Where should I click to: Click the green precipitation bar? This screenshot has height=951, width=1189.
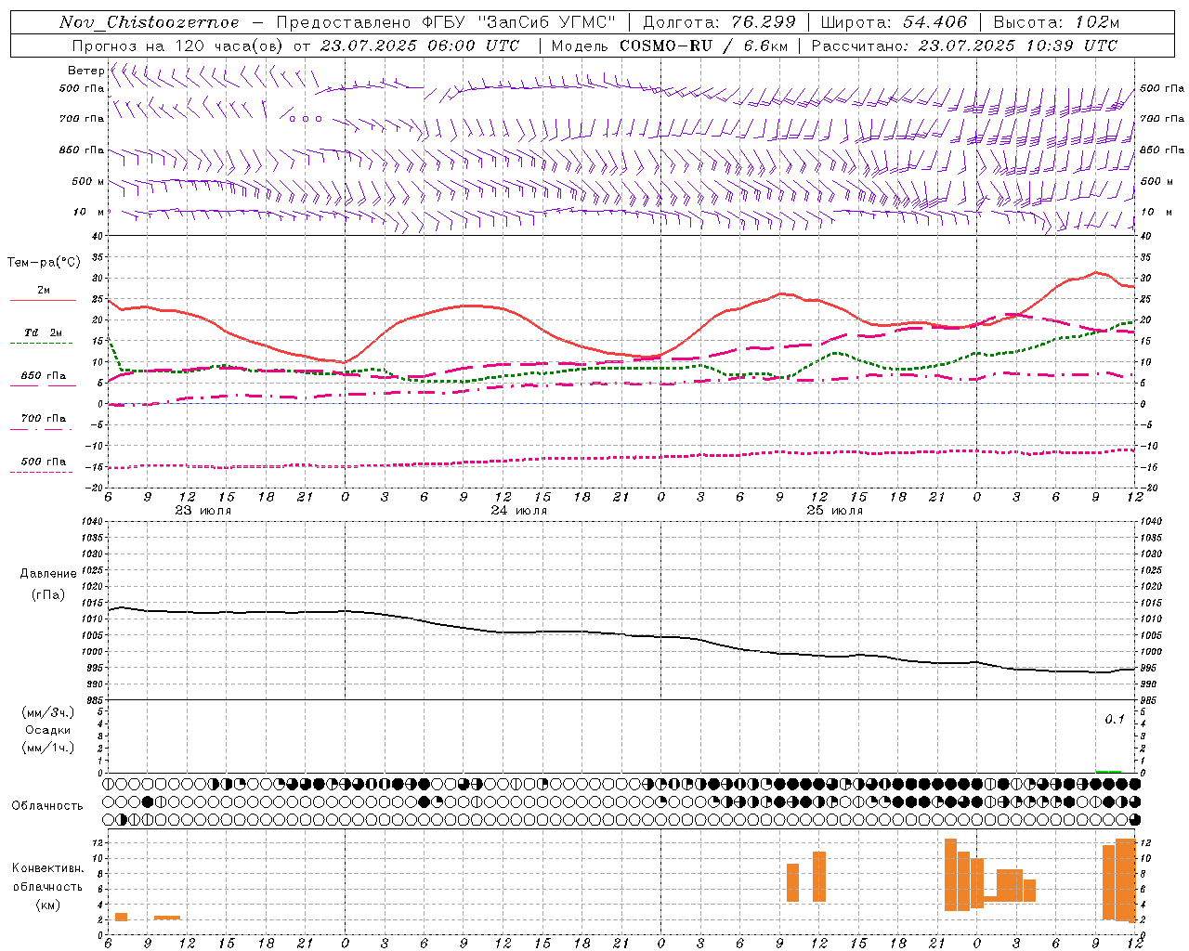pyautogui.click(x=1108, y=771)
